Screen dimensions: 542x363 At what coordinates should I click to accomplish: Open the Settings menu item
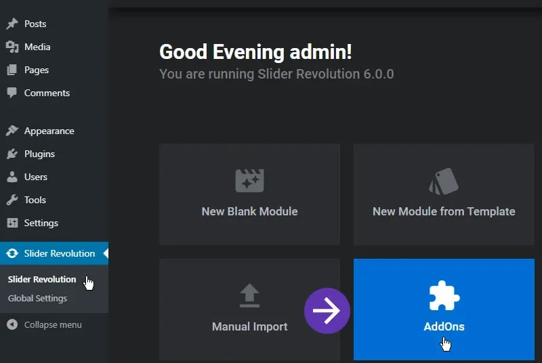point(54,223)
